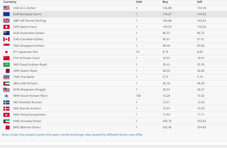Click the Japanese flag icon
This screenshot has height=148, width=227.
pos(6,52)
